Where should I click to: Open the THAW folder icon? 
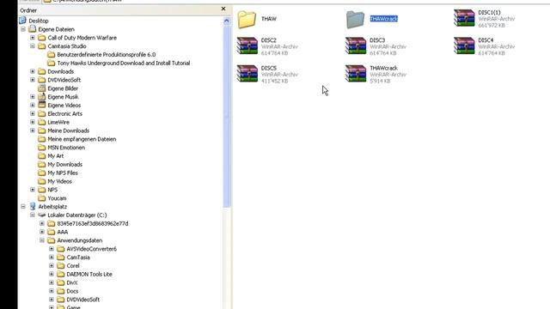click(x=247, y=19)
